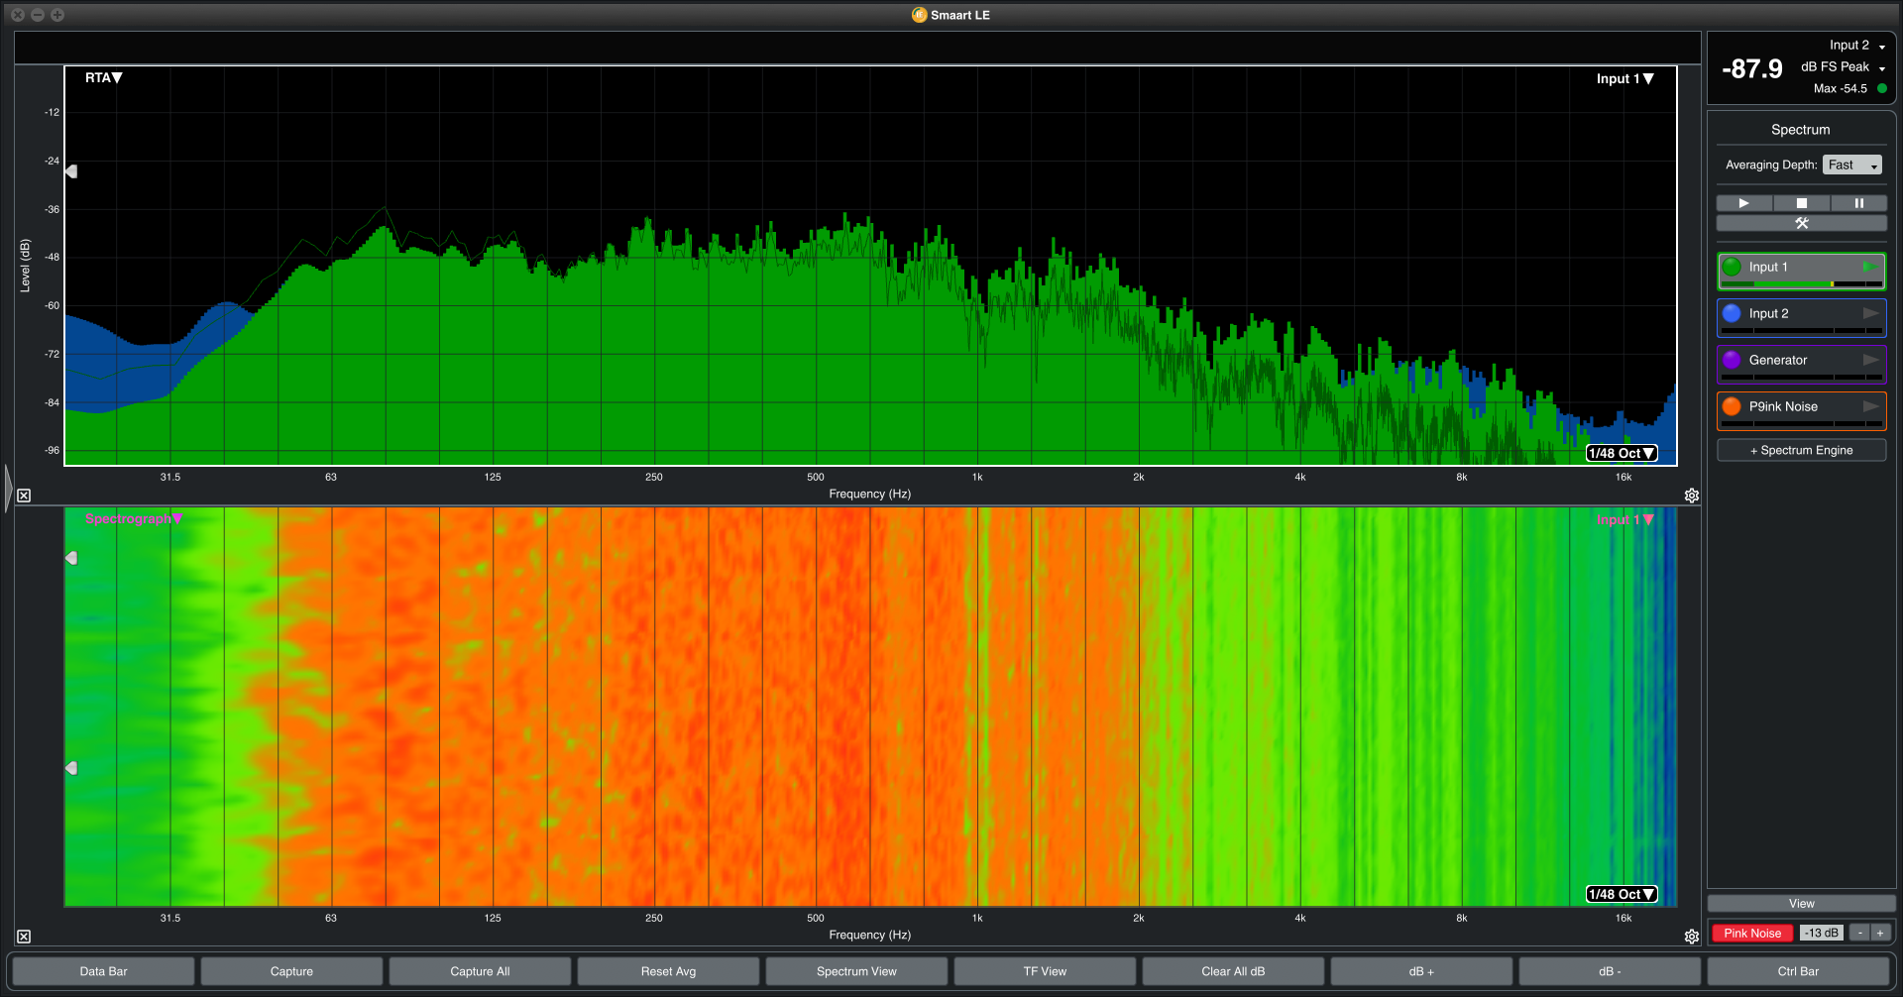Start the Input 2 engine run arrow
The width and height of the screenshot is (1903, 997).
pyautogui.click(x=1870, y=313)
